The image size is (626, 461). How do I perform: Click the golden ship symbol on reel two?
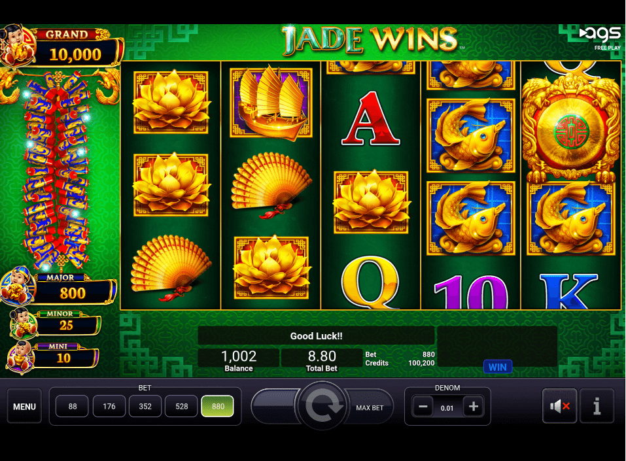(x=271, y=103)
